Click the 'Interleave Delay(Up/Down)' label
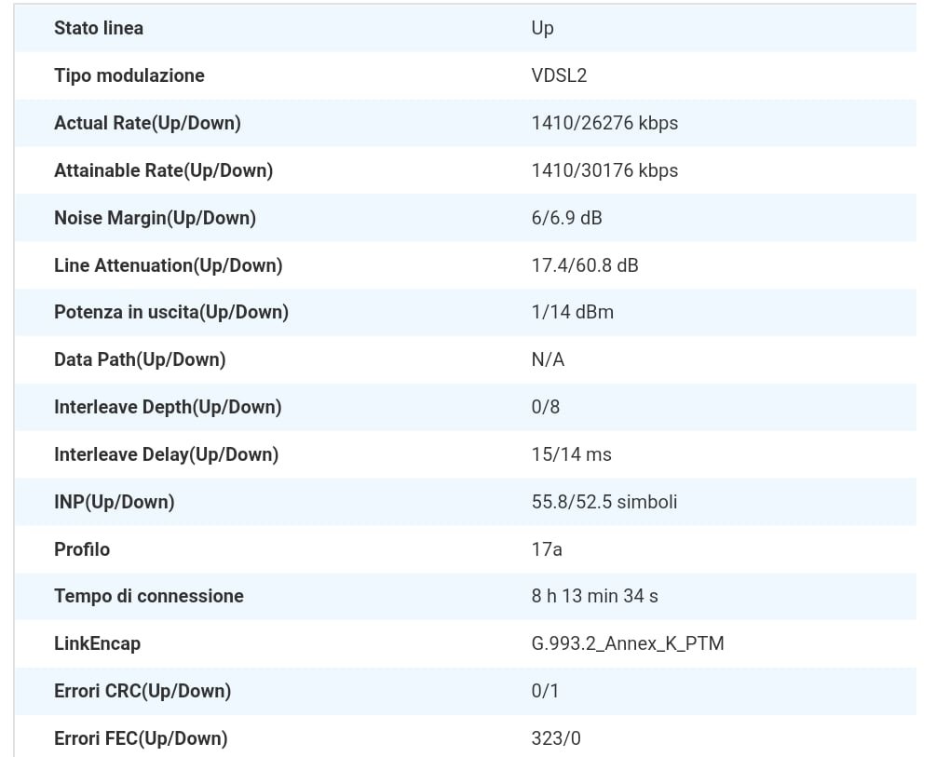936x757 pixels. pyautogui.click(x=167, y=455)
